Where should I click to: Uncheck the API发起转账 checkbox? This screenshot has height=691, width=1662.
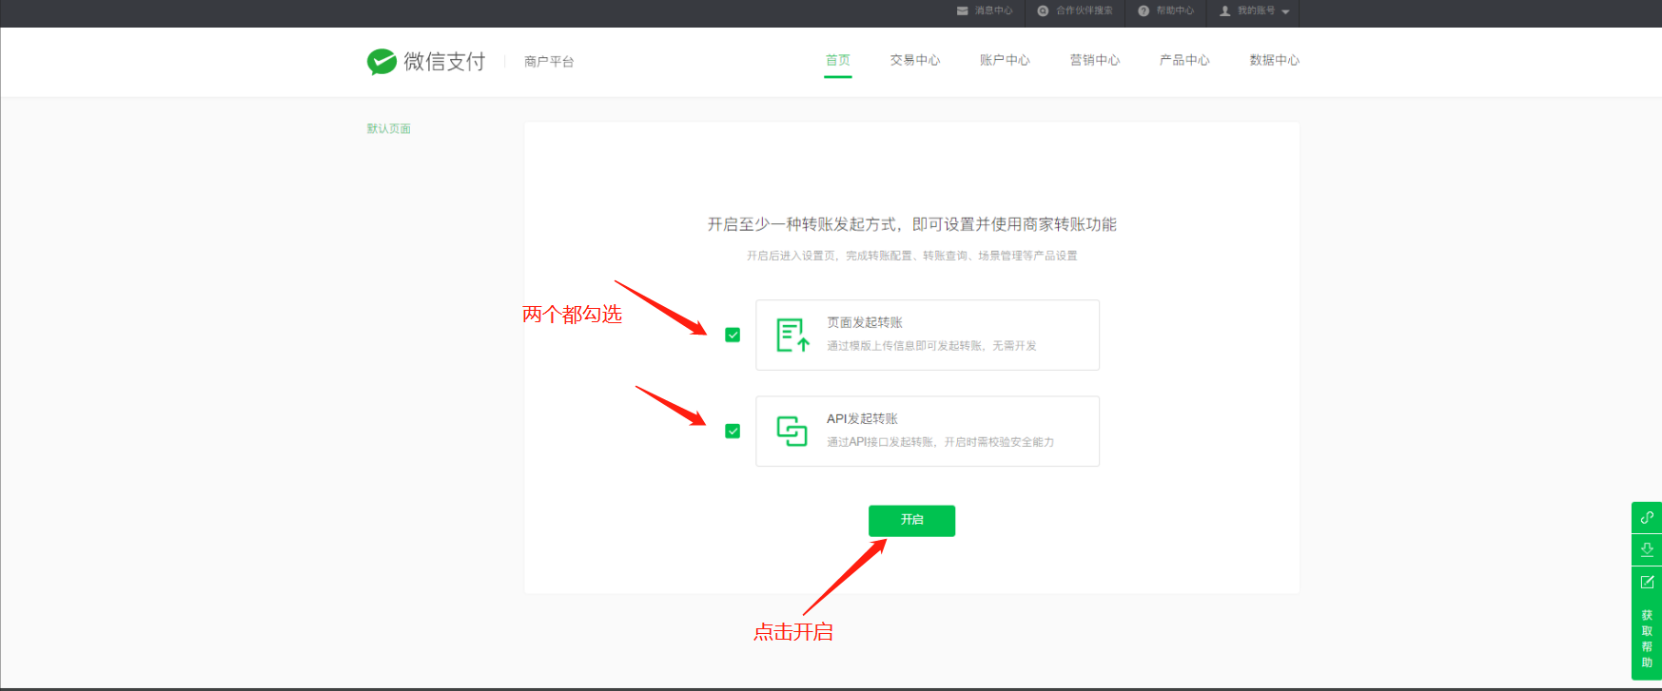tap(733, 431)
